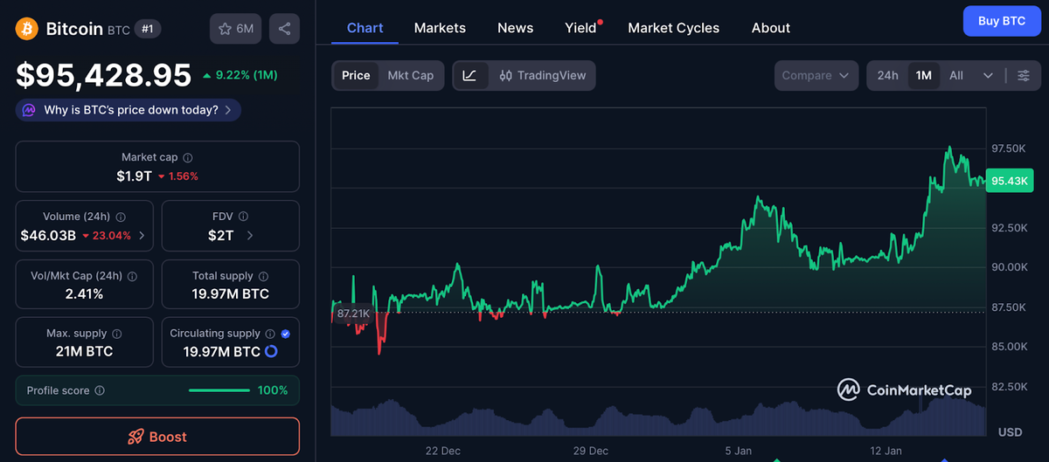Screen dimensions: 1049x462
Task: Open the Compare dropdown
Action: [816, 75]
